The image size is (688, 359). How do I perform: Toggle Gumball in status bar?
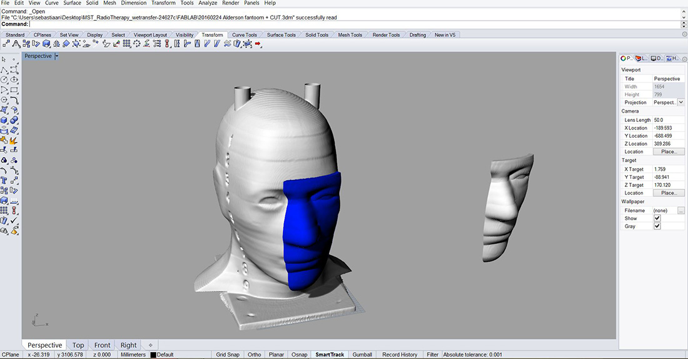tap(362, 355)
